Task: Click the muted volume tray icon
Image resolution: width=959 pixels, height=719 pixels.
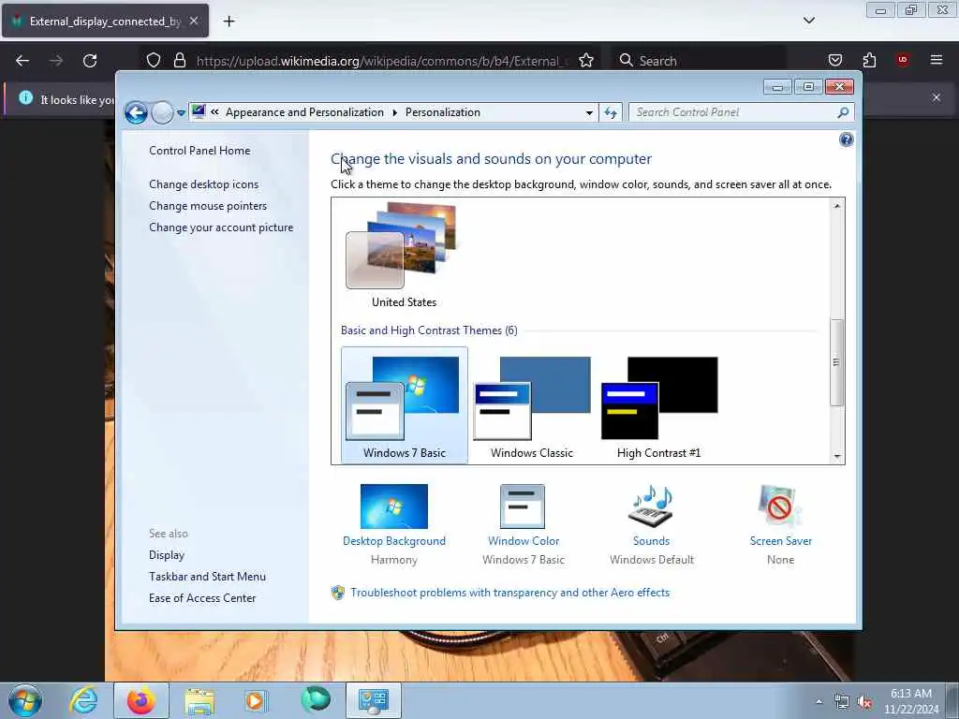Action: [x=864, y=702]
